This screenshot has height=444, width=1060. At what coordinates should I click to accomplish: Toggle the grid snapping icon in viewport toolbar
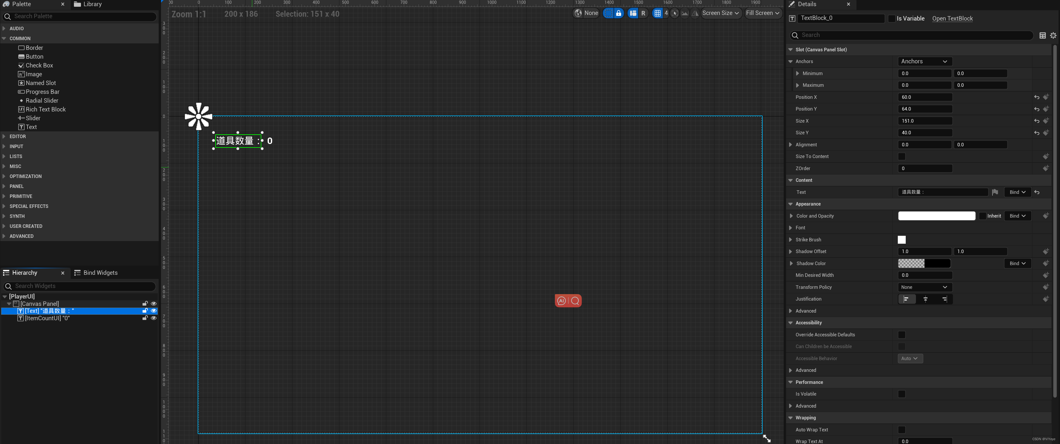coord(657,13)
